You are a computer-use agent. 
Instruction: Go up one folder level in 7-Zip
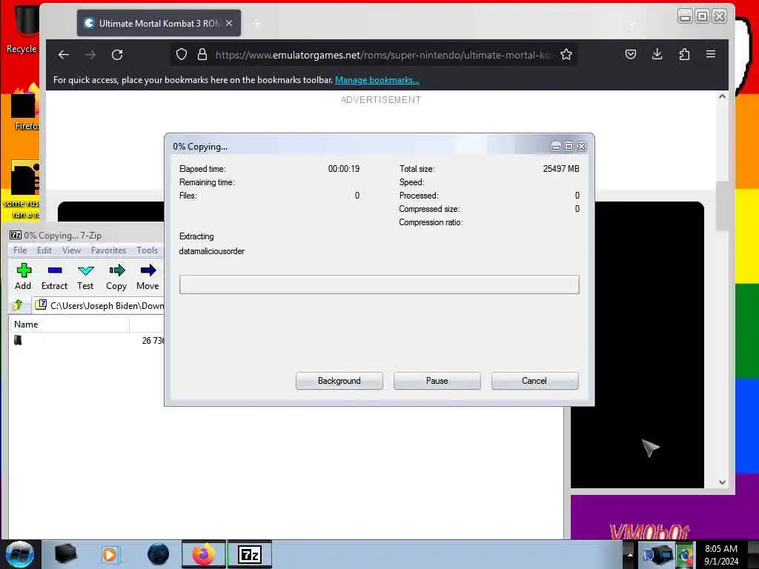(x=18, y=305)
